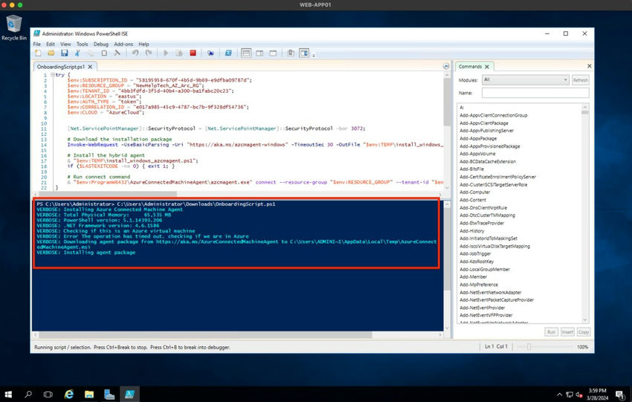Click the Stop Operation red square icon
The height and width of the screenshot is (402, 632).
tap(193, 53)
